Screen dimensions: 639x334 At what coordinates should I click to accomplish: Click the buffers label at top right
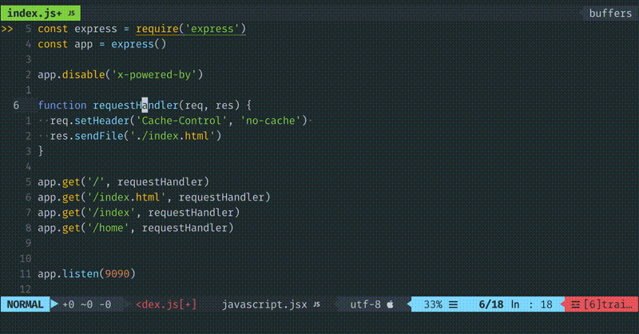610,14
